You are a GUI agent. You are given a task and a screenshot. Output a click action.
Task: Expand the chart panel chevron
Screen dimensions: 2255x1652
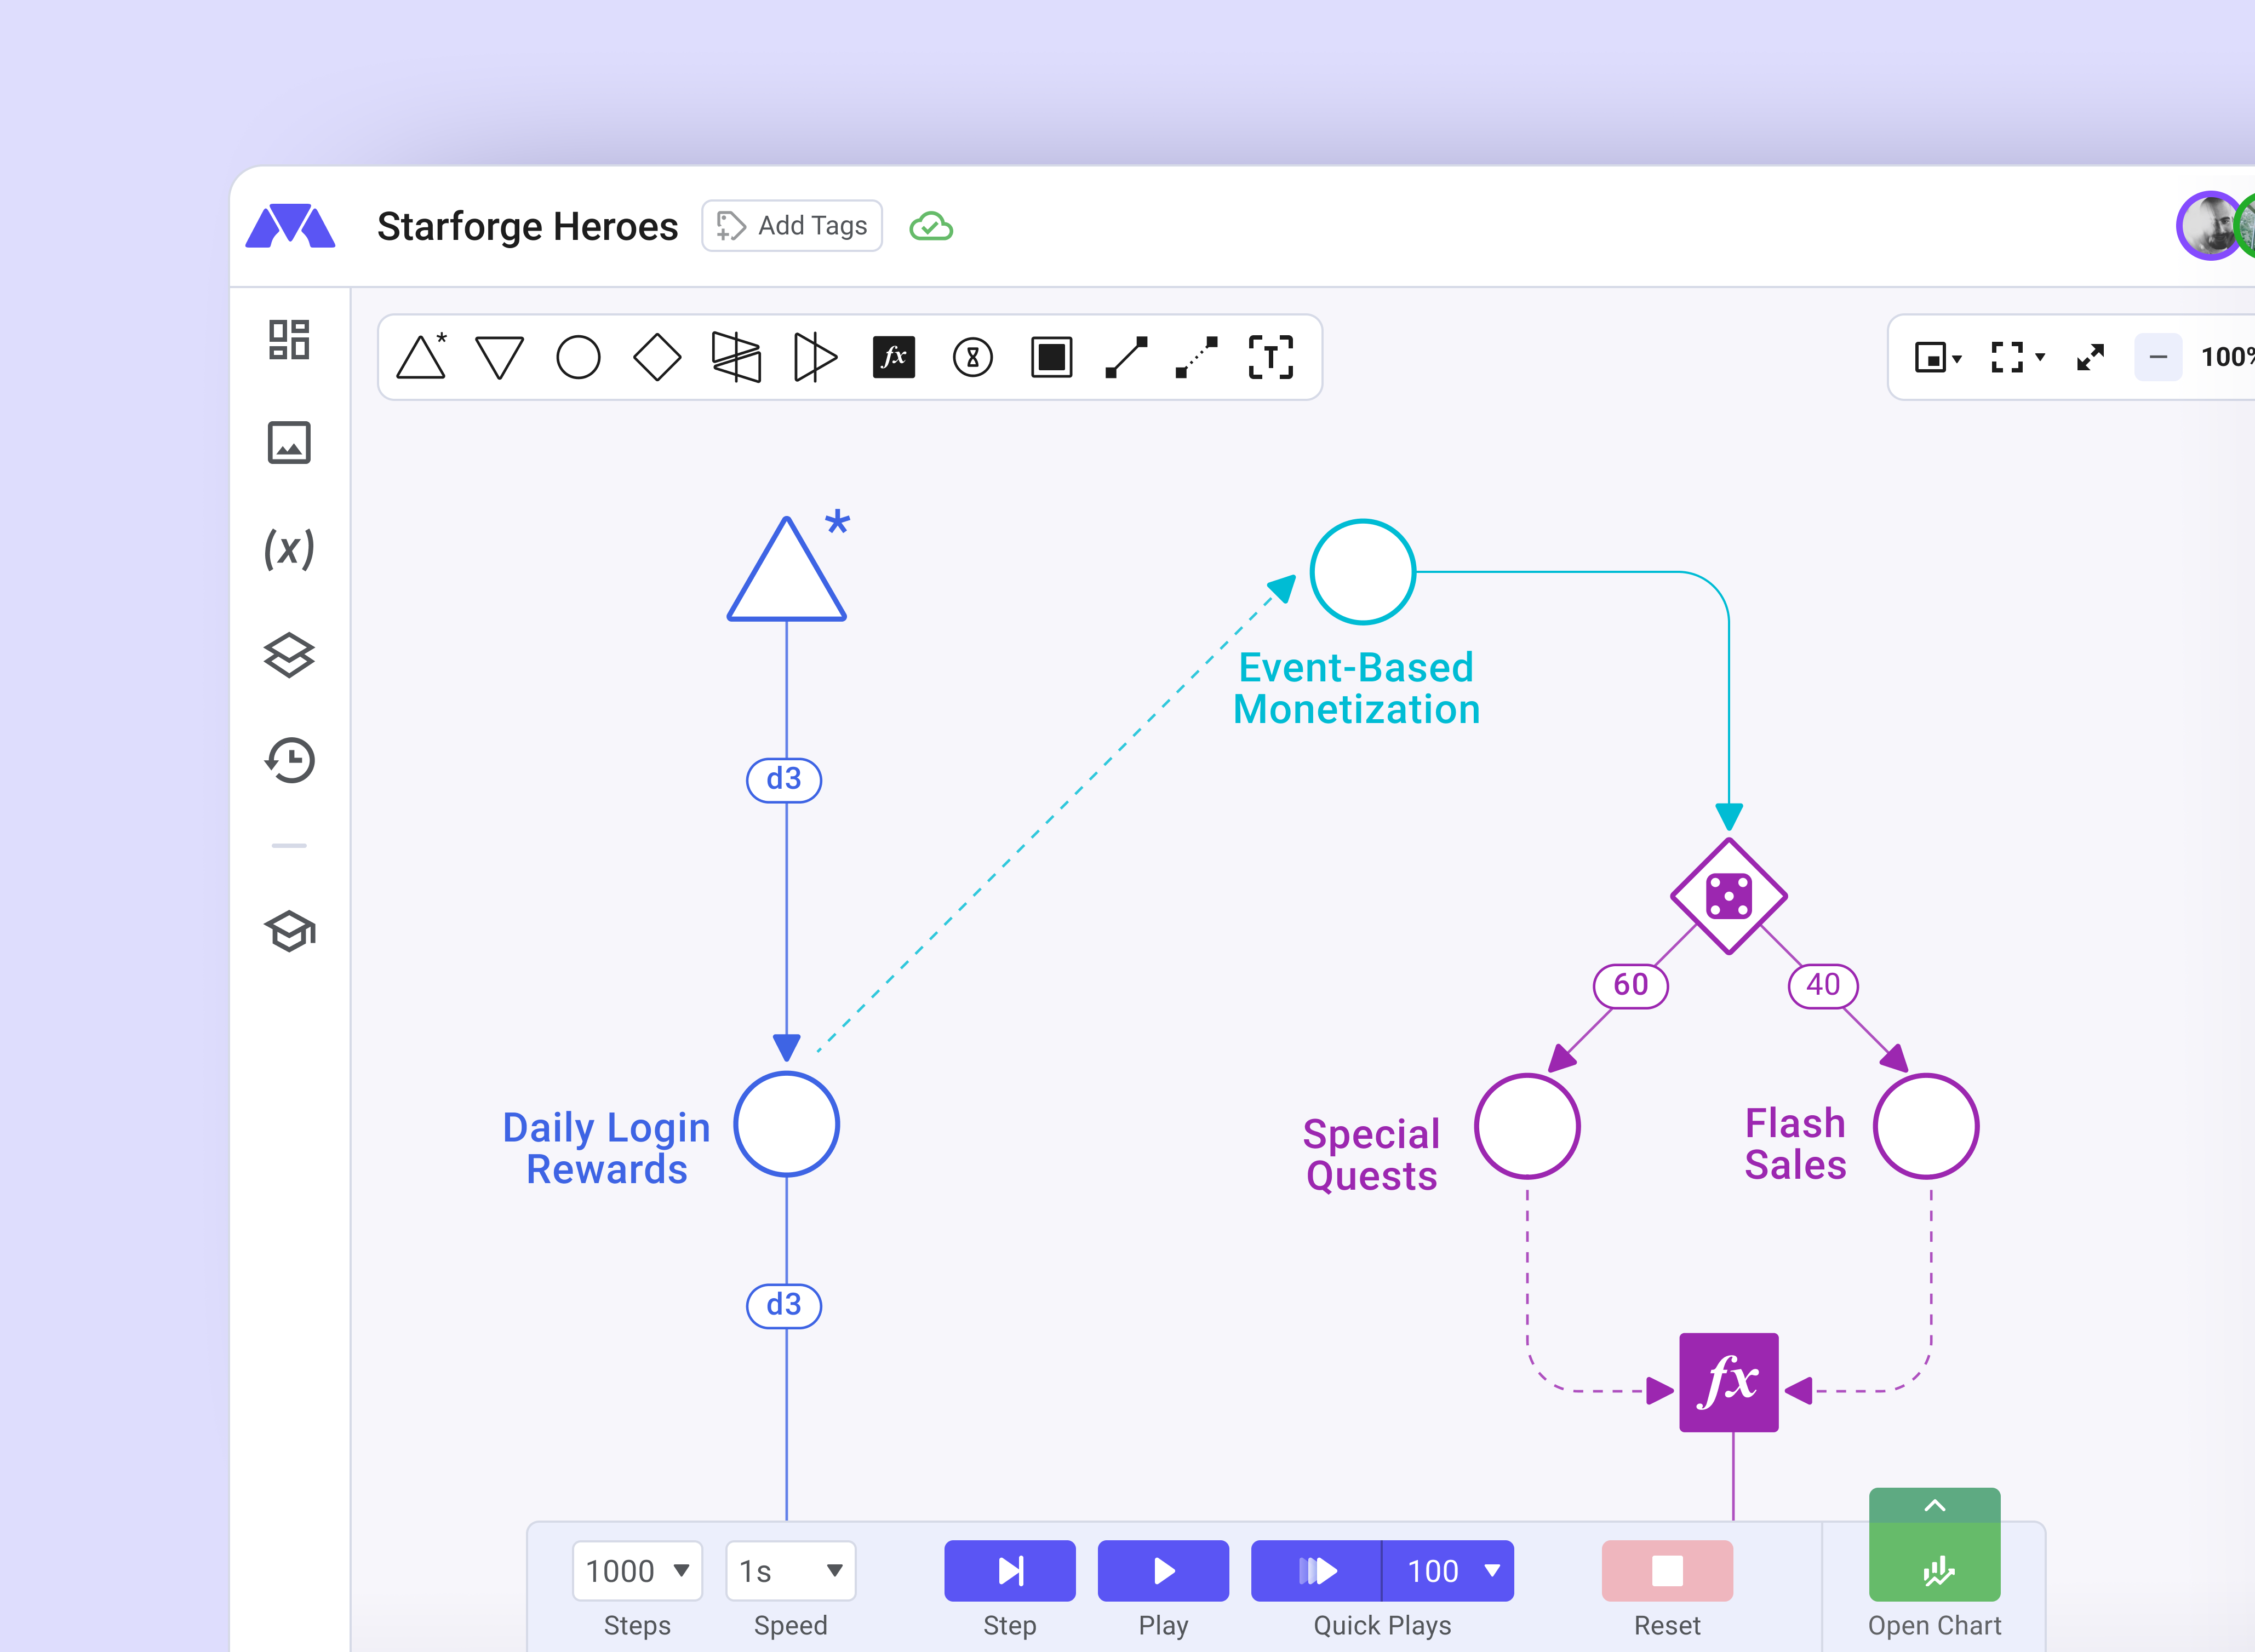point(1935,1505)
